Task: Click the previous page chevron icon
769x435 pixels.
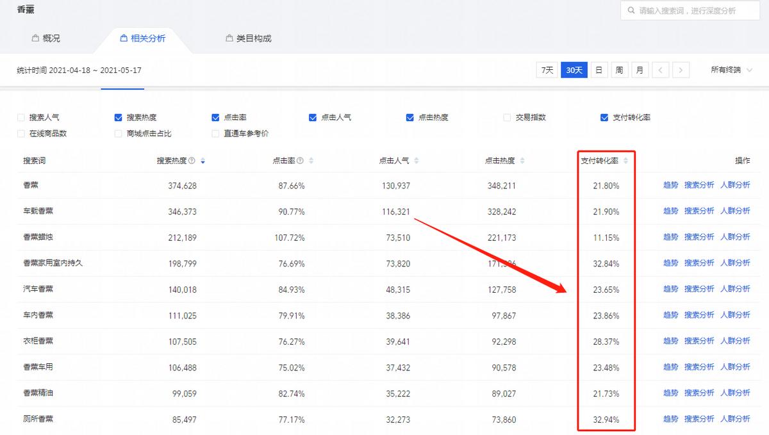Action: pyautogui.click(x=661, y=69)
